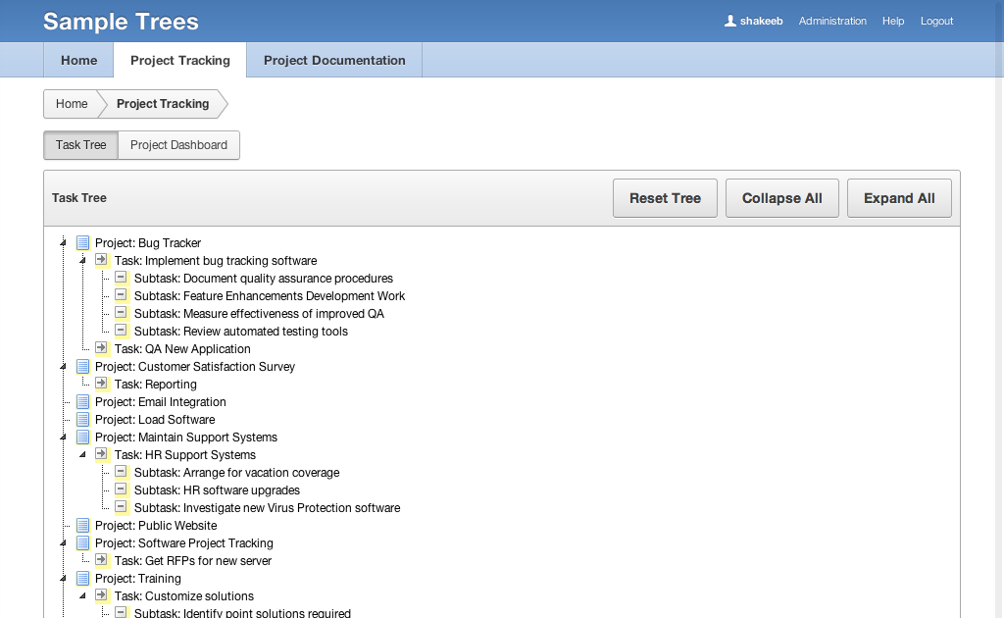Click the arrow icon beside Implement bug tracking software
Viewport: 1004px width, 618px height.
tap(102, 261)
